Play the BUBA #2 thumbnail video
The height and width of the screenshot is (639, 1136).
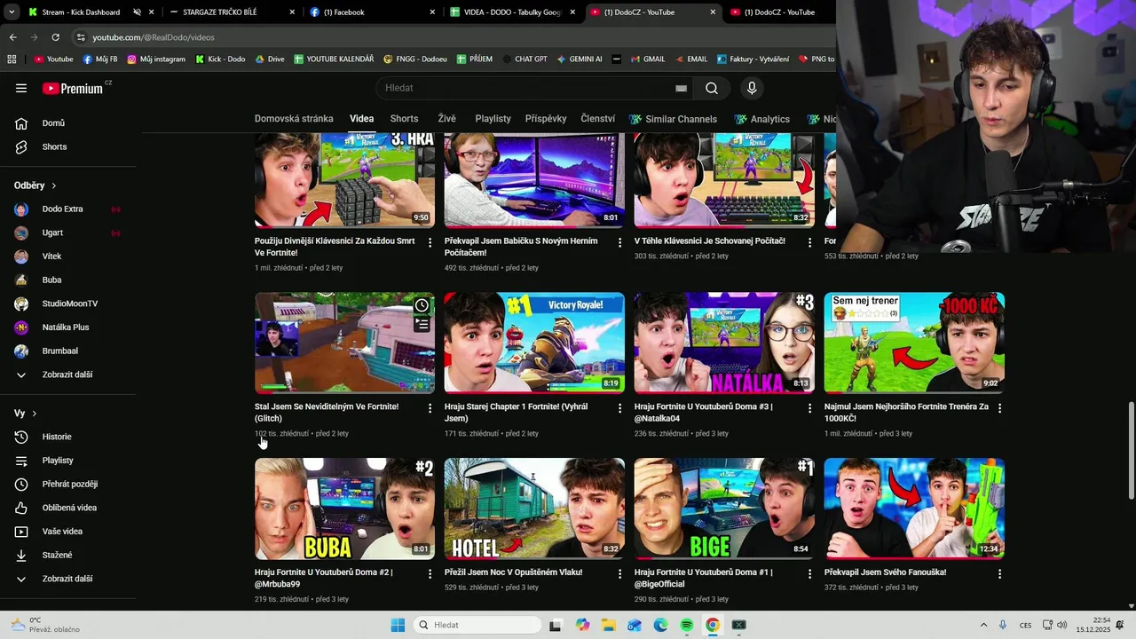coord(344,509)
